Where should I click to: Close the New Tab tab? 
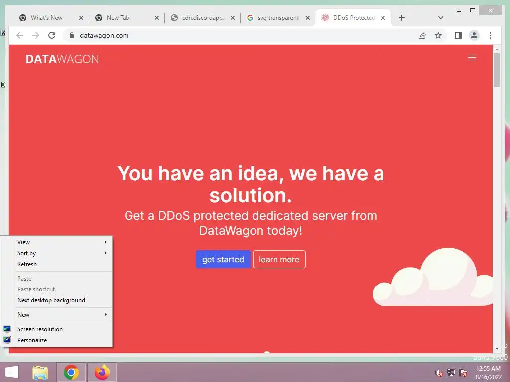(157, 18)
